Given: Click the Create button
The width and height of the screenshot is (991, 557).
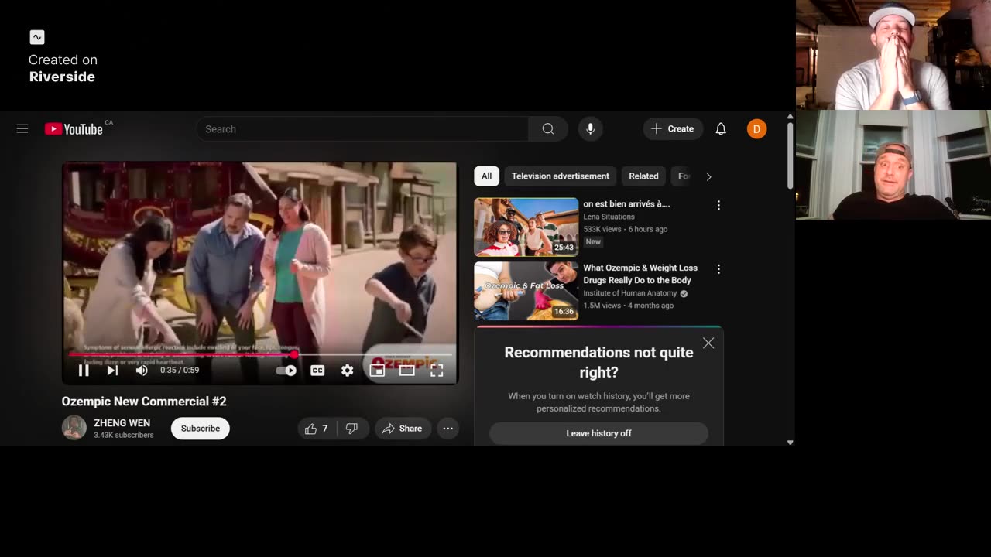Looking at the screenshot, I should coord(673,129).
